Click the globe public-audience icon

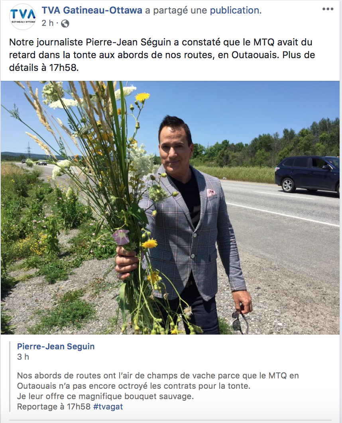pos(65,24)
